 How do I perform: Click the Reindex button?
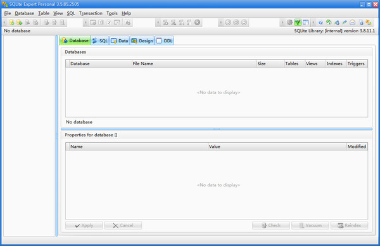click(349, 225)
